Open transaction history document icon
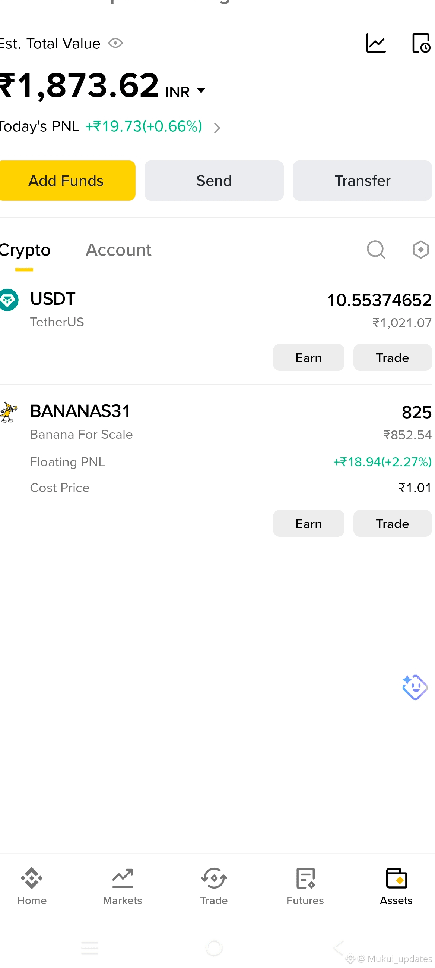 [421, 43]
